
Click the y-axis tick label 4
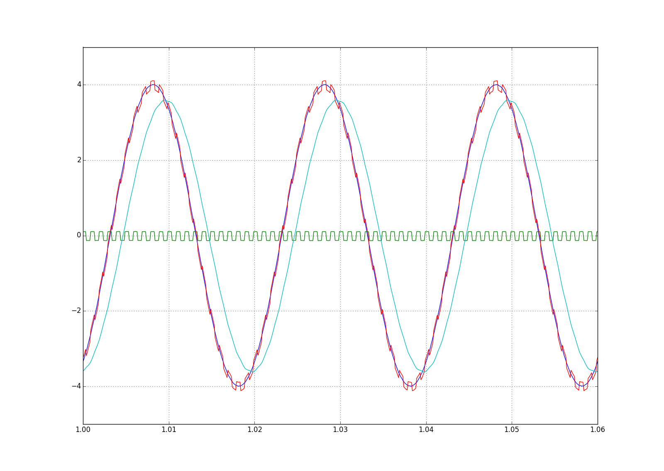point(78,85)
